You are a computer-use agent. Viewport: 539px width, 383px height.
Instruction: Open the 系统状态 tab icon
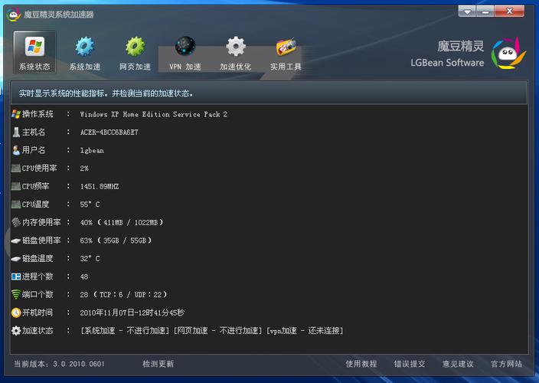coord(34,52)
